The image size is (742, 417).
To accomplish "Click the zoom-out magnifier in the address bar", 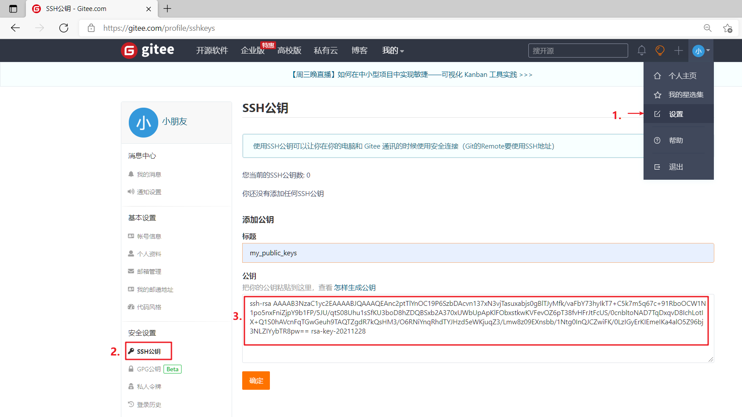I will click(708, 28).
